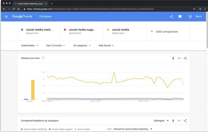Open the Web Search type dropdown

click(x=106, y=45)
